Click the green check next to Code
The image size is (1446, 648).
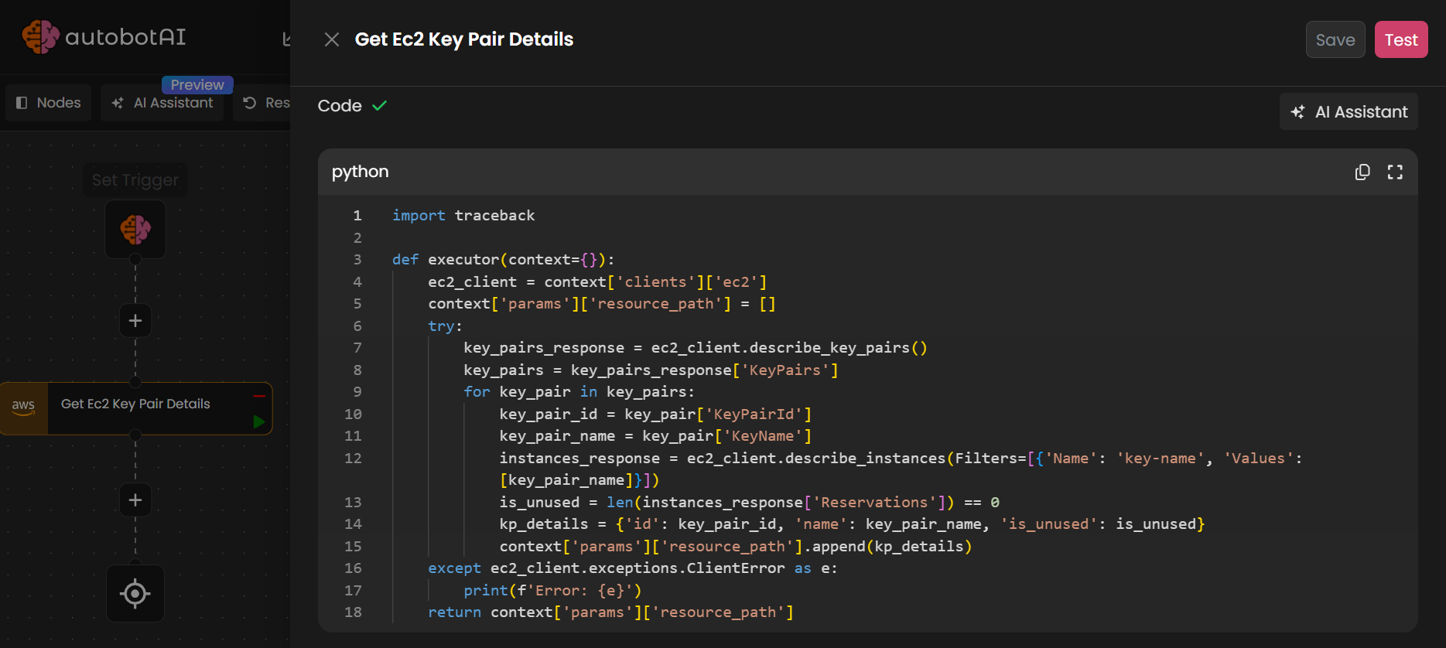click(379, 106)
